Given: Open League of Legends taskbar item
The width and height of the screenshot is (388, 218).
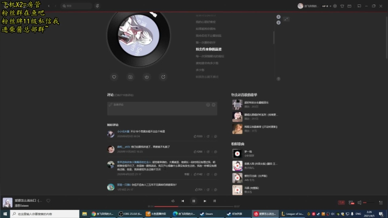Looking at the screenshot, I should [x=292, y=214].
